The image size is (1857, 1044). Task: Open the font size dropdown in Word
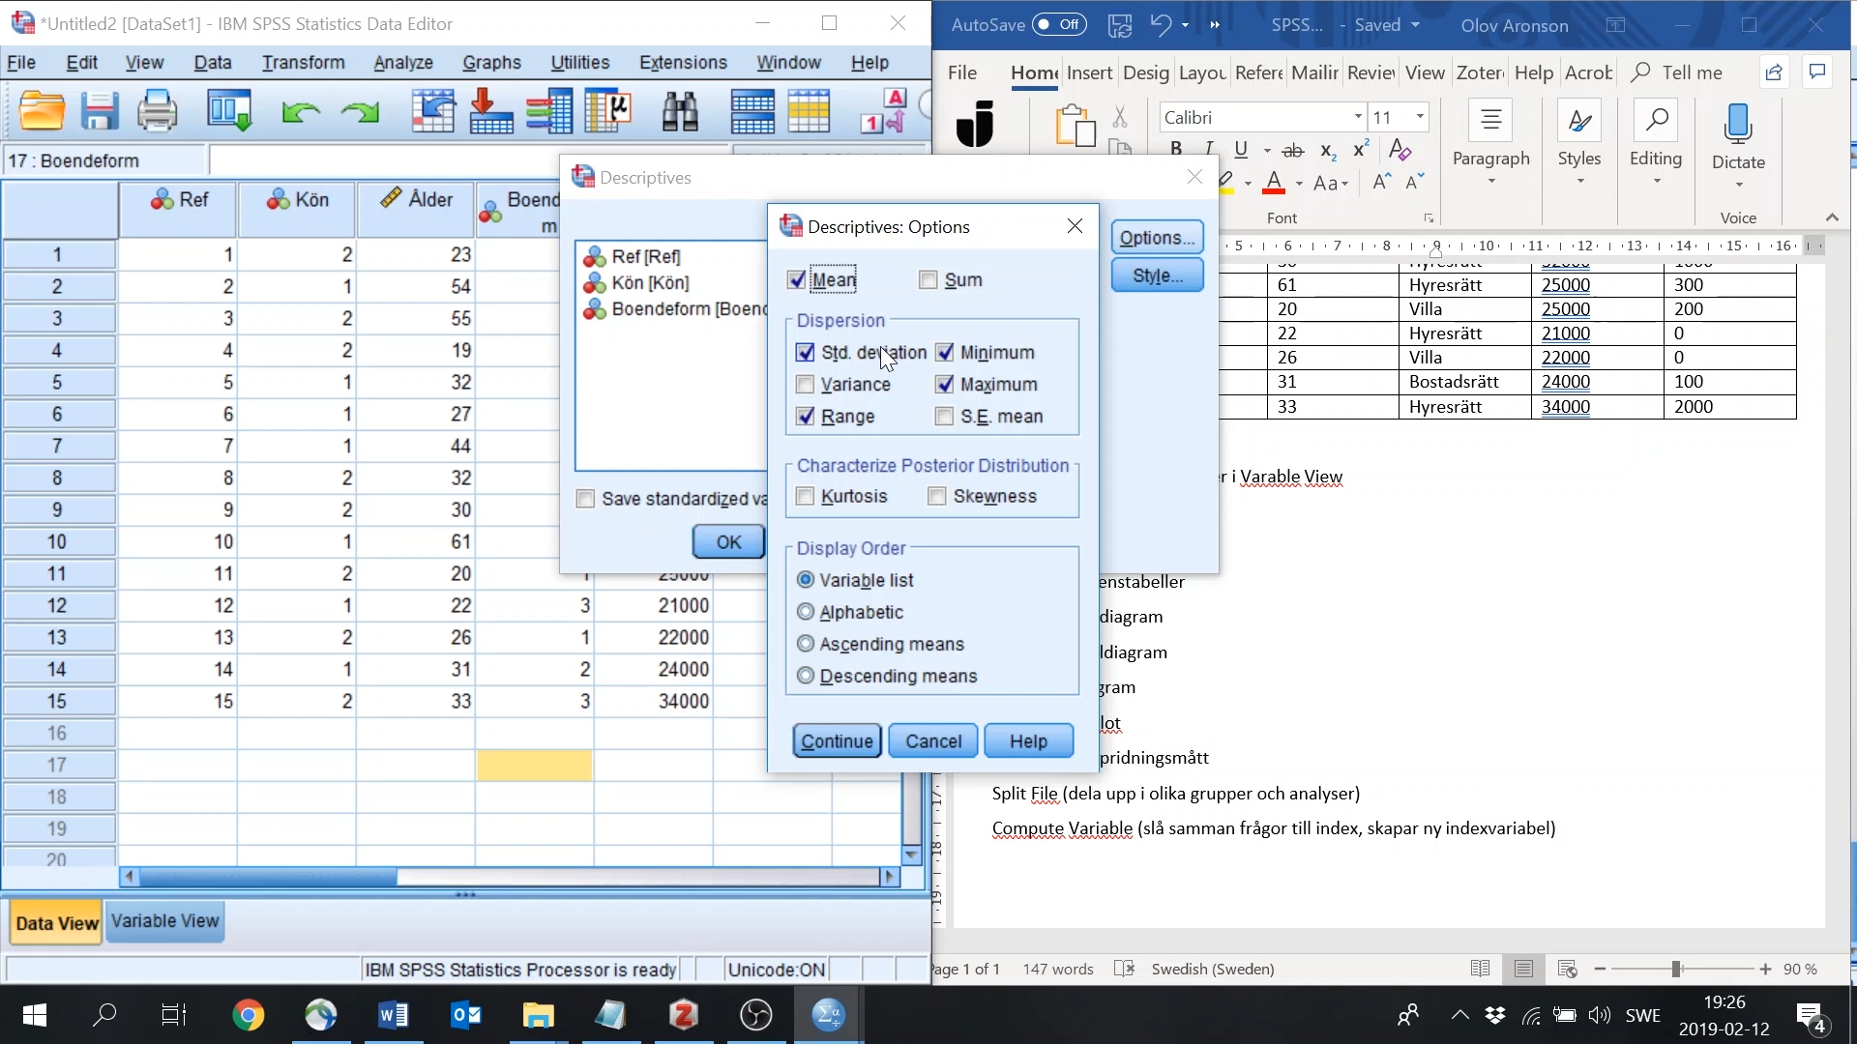[1420, 117]
